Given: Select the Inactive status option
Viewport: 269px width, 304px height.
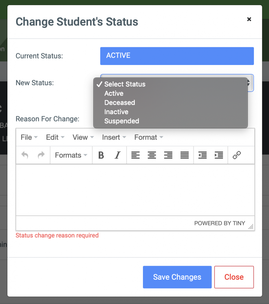Looking at the screenshot, I should 116,112.
